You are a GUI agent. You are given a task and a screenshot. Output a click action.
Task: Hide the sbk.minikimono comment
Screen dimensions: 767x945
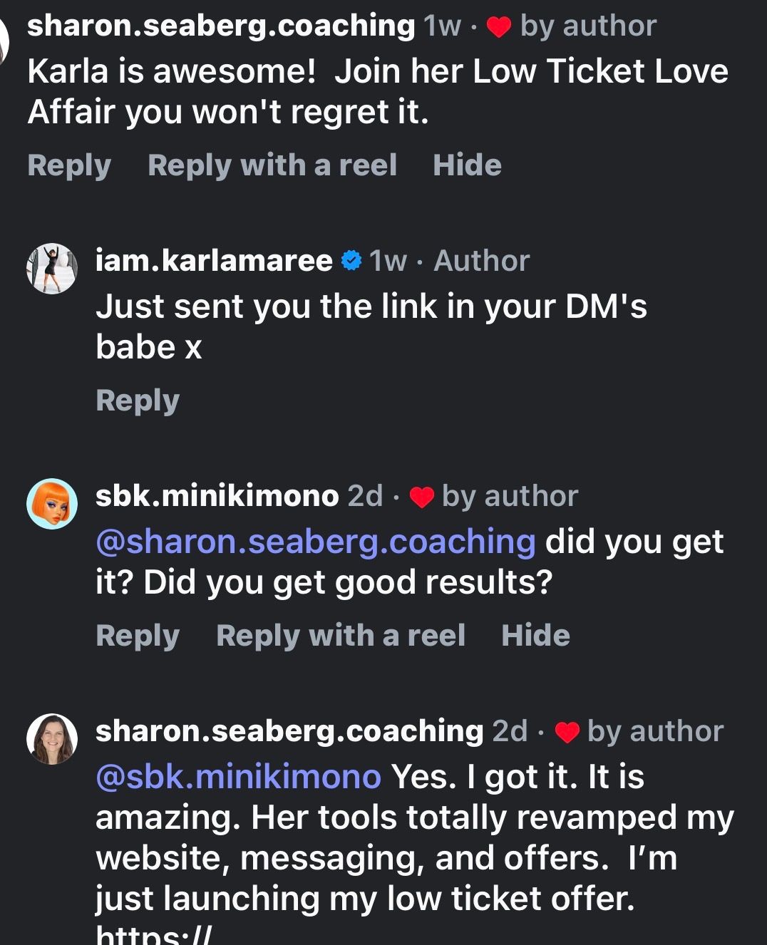pos(535,636)
